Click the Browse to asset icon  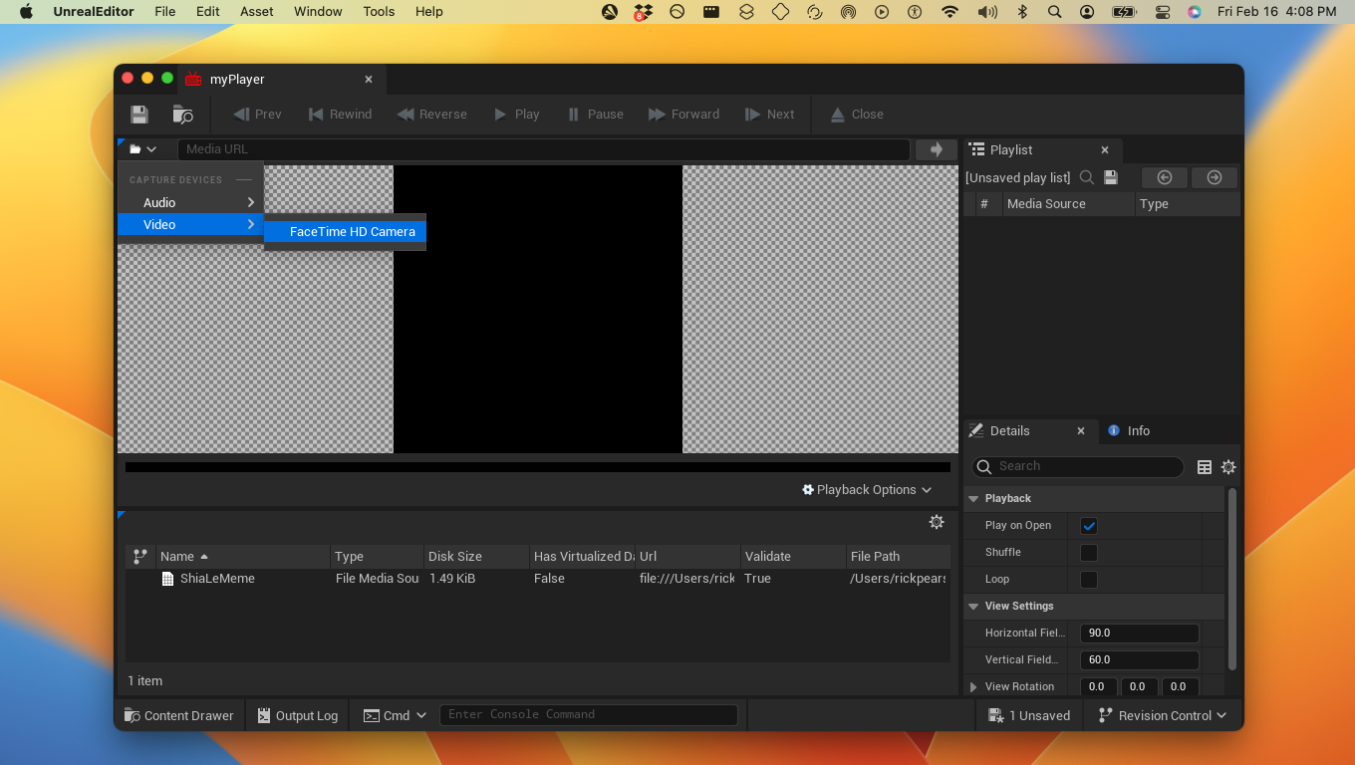coord(182,115)
